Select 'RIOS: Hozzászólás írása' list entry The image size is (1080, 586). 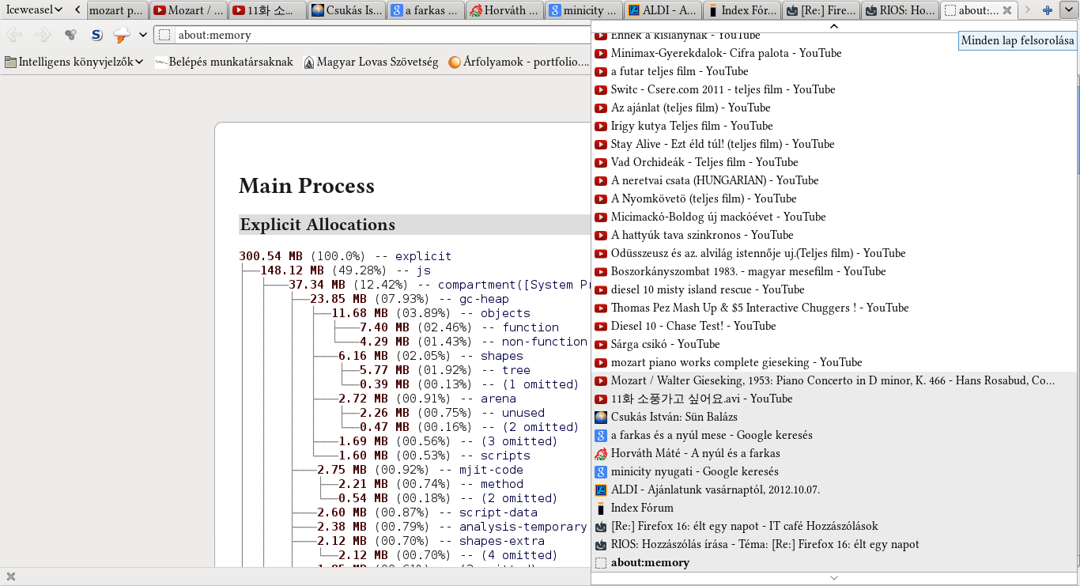click(833, 544)
